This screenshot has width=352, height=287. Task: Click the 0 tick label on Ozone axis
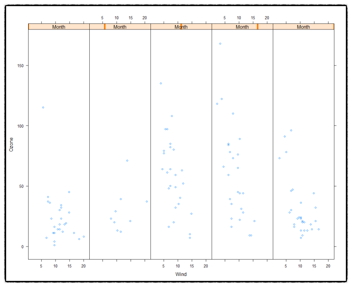coord(23,247)
